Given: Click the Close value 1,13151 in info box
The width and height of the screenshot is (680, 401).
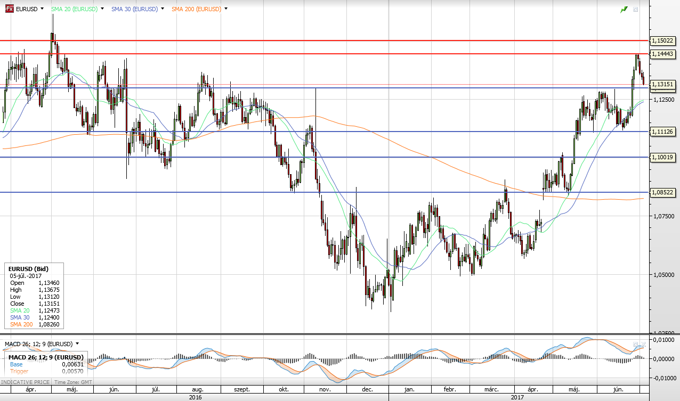Looking at the screenshot, I should point(48,304).
